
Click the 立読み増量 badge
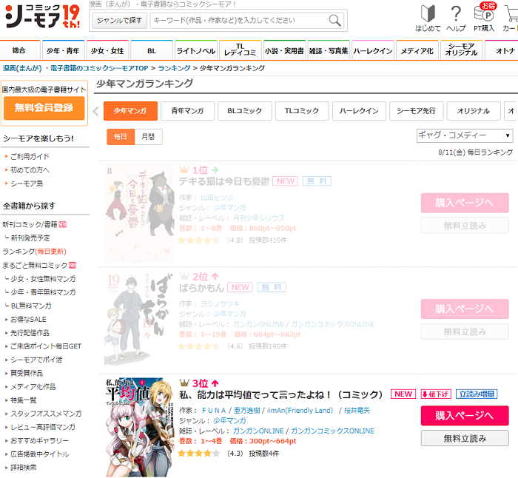point(477,394)
